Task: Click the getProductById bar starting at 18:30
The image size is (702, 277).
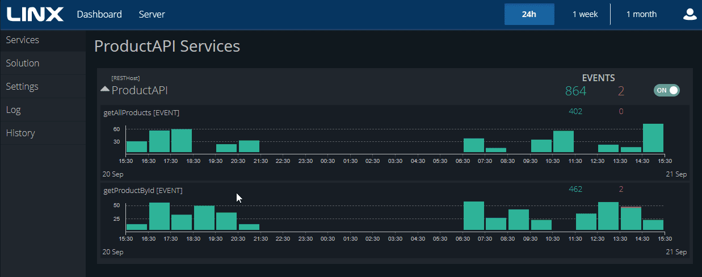Action: [204, 218]
